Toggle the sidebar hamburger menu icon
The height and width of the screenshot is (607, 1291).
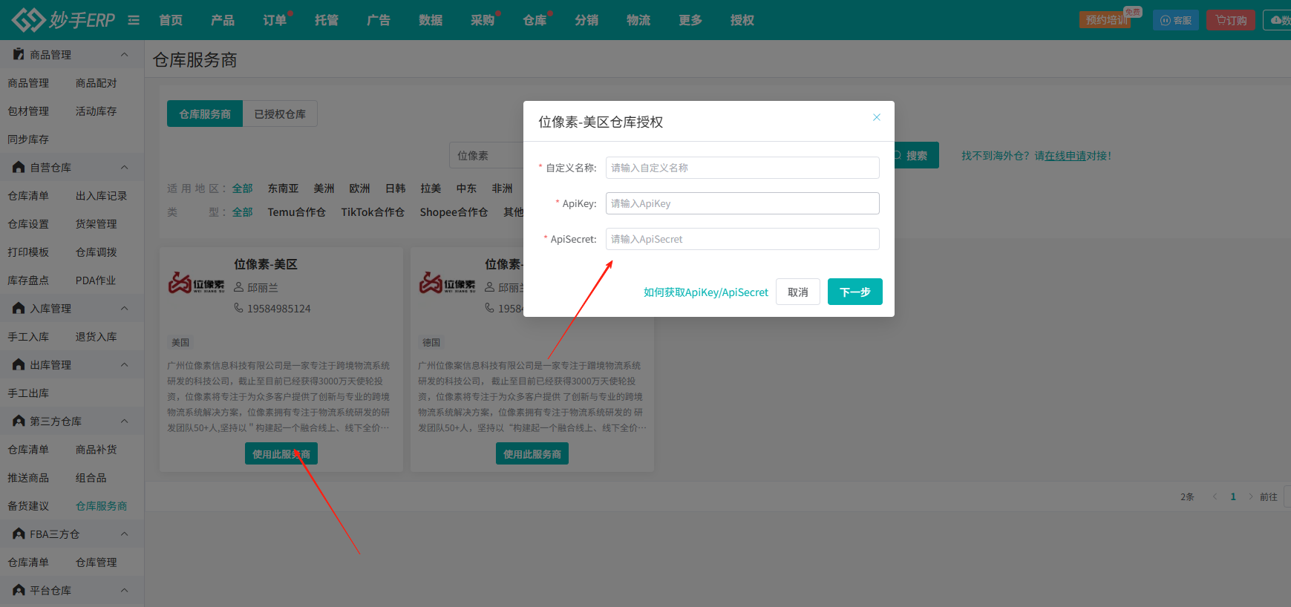134,20
